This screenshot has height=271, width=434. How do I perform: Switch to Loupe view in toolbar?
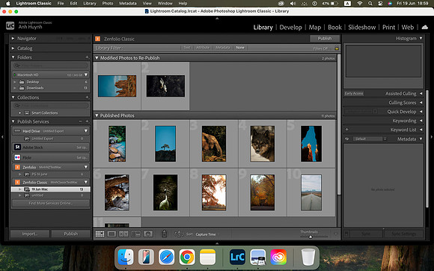pos(111,234)
